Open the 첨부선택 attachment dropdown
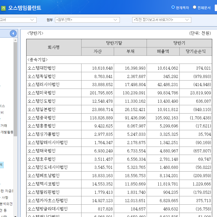 [x=87, y=20]
